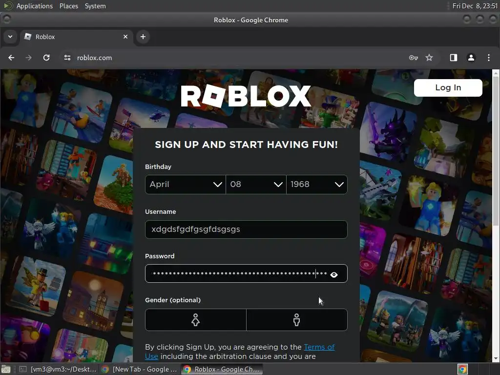Click the scrollbar down arrow

click(x=496, y=358)
